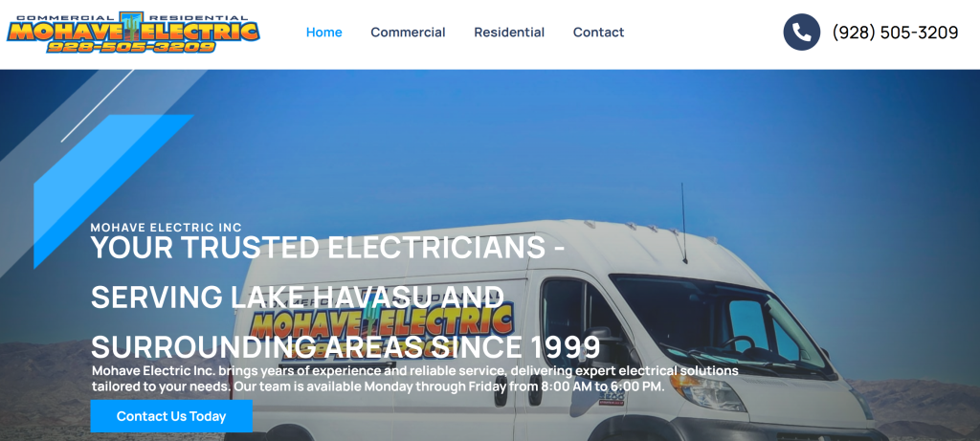Click the Contact Us Today button
Viewport: 980px width, 441px height.
171,416
